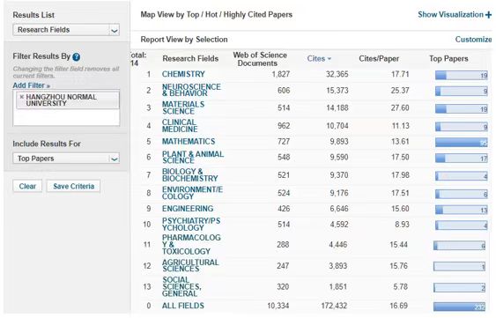496x318 pixels.
Task: Select the 15,373 cites value
Action: [x=337, y=91]
